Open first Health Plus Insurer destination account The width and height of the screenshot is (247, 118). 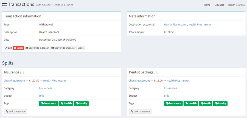coord(175,25)
